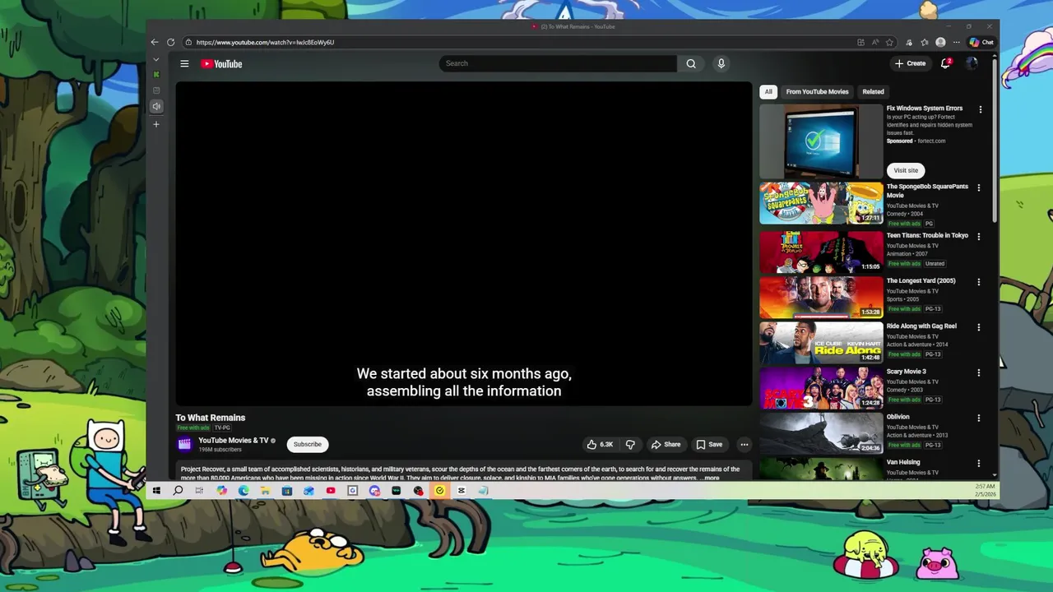Select the sidebar tab below the green K
This screenshot has height=592, width=1053.
click(x=156, y=90)
